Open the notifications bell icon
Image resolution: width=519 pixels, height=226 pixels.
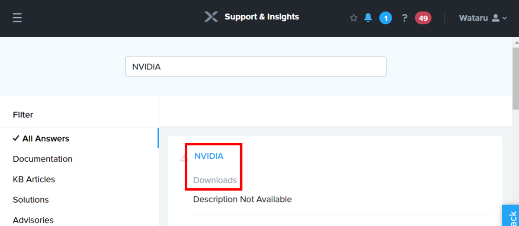coord(368,18)
